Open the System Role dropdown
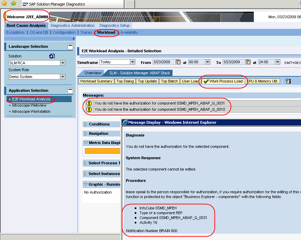The width and height of the screenshot is (301, 240). click(62, 77)
